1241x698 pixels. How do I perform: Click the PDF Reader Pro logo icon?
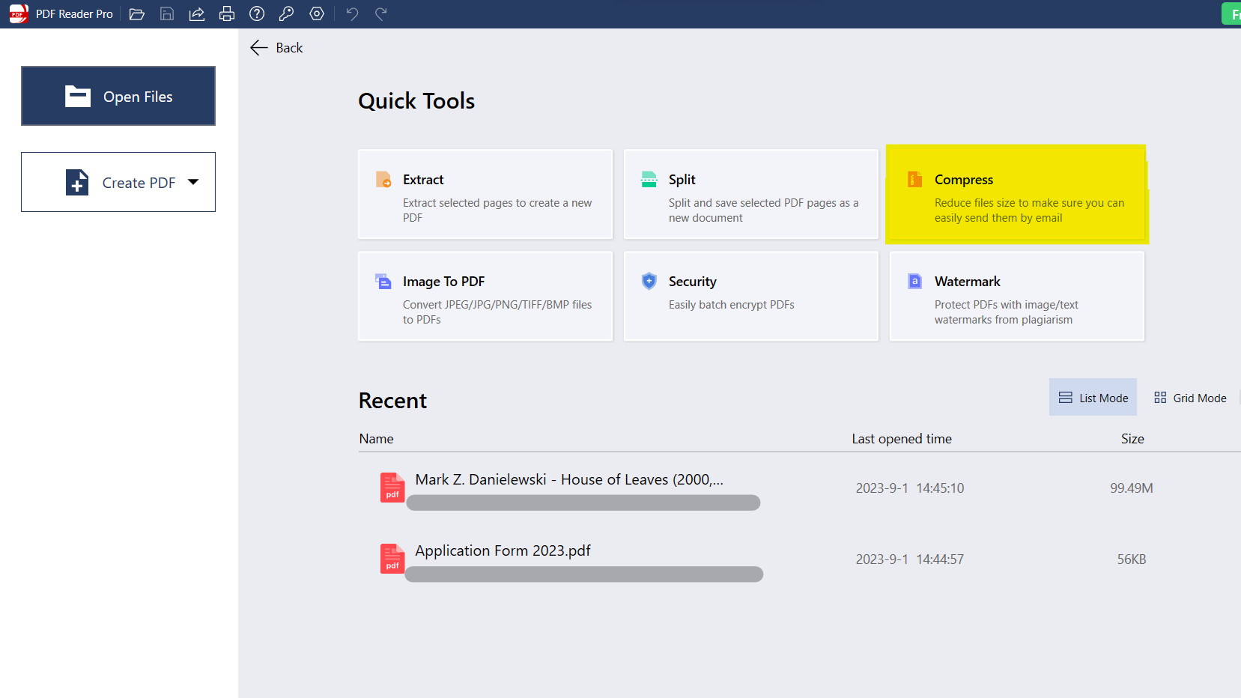coord(18,13)
